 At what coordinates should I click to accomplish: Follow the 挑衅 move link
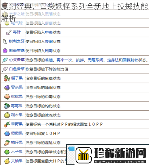80,60
